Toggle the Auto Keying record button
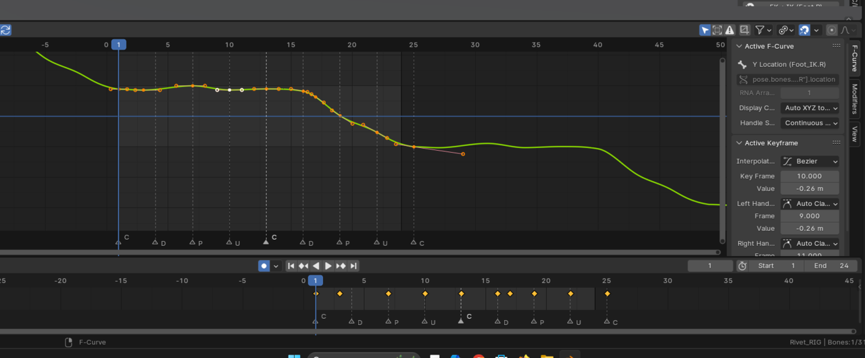This screenshot has height=358, width=865. tap(264, 266)
